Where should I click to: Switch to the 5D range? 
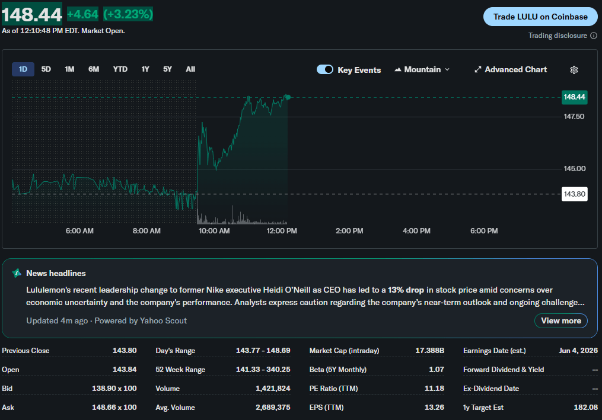pos(46,69)
